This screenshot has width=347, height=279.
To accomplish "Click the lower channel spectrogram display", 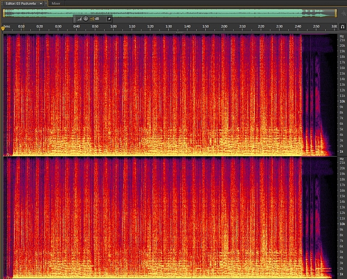I will pyautogui.click(x=170, y=217).
